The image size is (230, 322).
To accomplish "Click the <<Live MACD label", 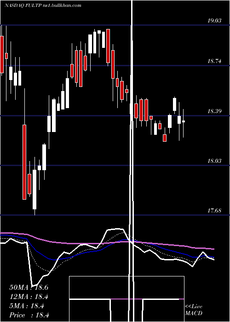I will [194, 310].
